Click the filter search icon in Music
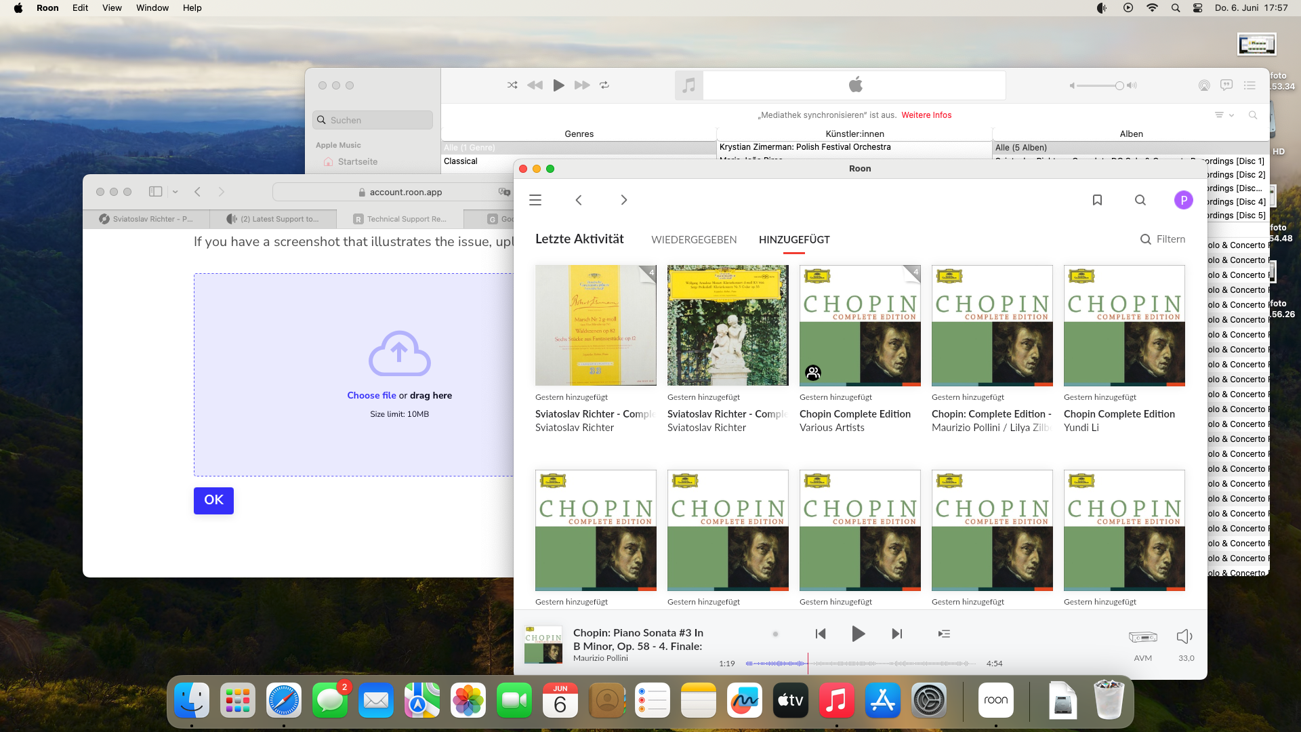Image resolution: width=1301 pixels, height=732 pixels. pyautogui.click(x=1253, y=115)
